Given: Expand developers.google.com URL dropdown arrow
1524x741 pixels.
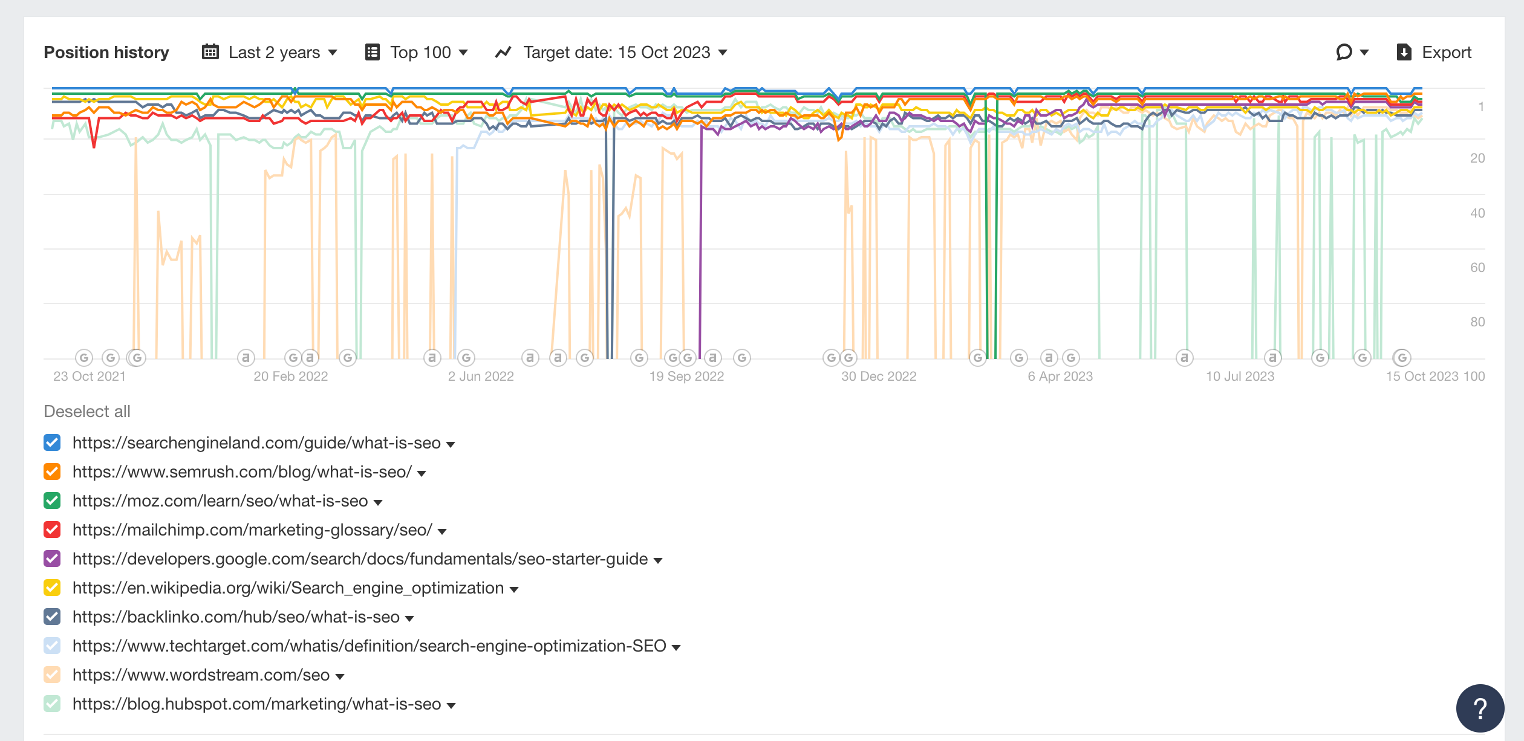Looking at the screenshot, I should [x=658, y=560].
